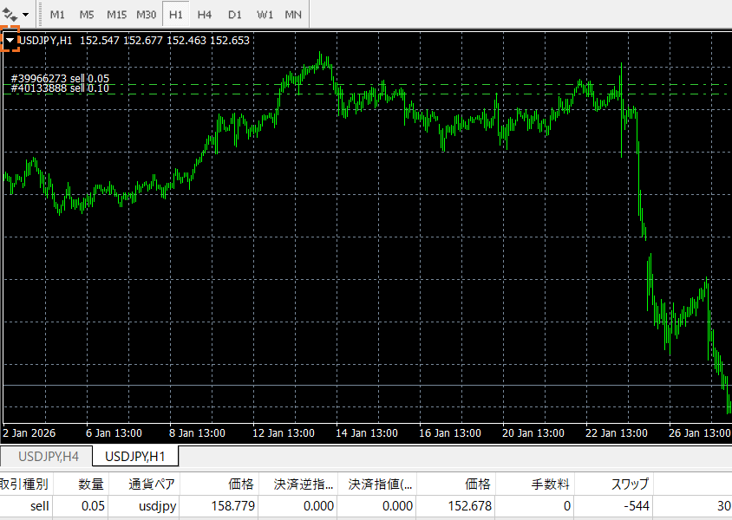This screenshot has height=520, width=732.
Task: Switch chart to H4 timeframe
Action: tap(204, 14)
